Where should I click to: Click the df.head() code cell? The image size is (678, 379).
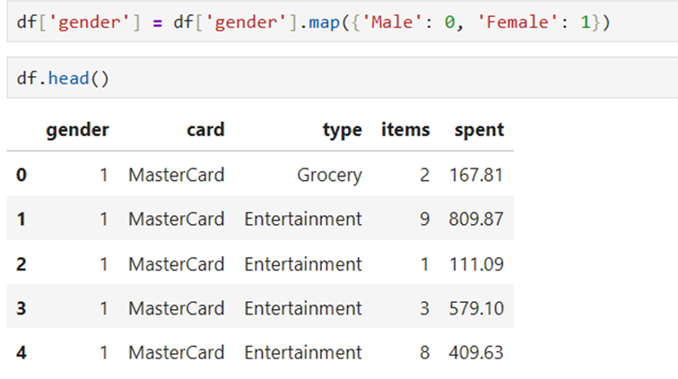pyautogui.click(x=343, y=78)
